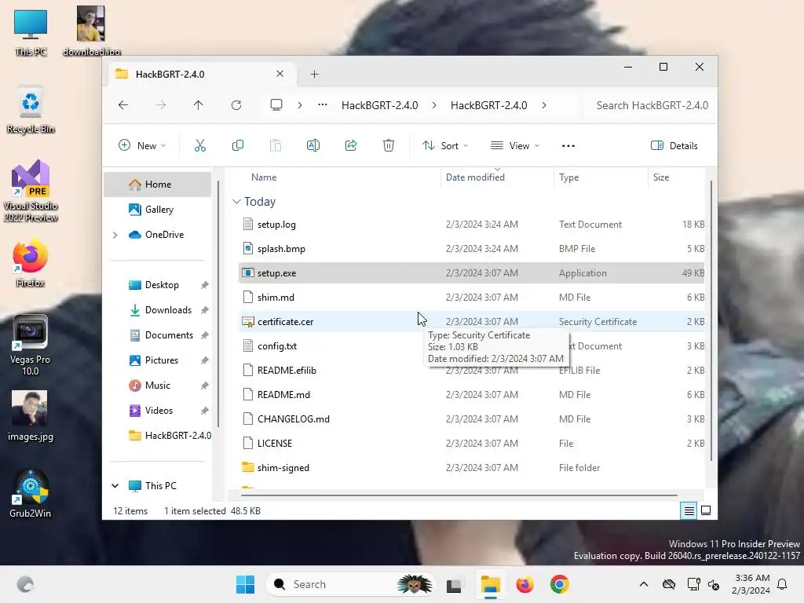This screenshot has width=804, height=603.
Task: Select the shim-signed folder
Action: pyautogui.click(x=471, y=468)
